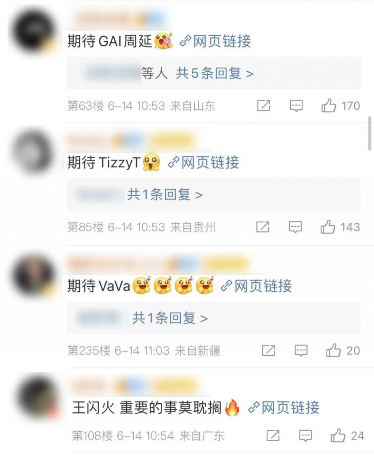Open 网页链接 in the GAI周延 comment
374x457 pixels.
click(x=215, y=41)
